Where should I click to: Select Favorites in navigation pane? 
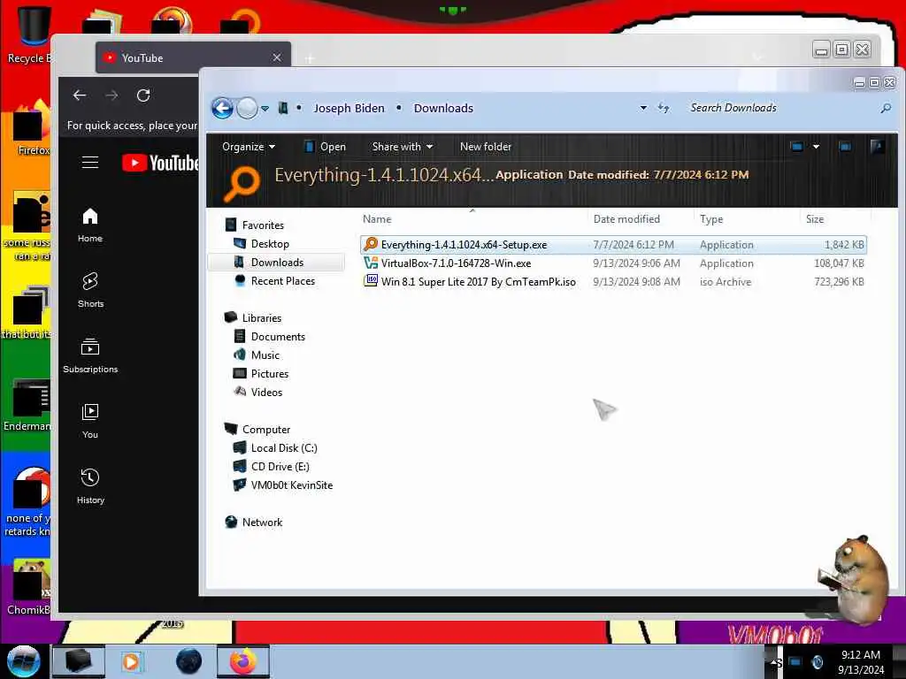(262, 225)
